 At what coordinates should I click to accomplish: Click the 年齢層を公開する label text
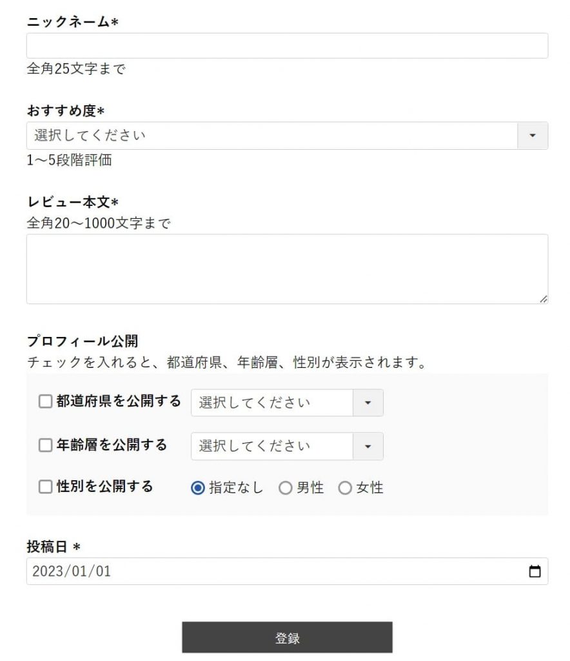tap(112, 445)
